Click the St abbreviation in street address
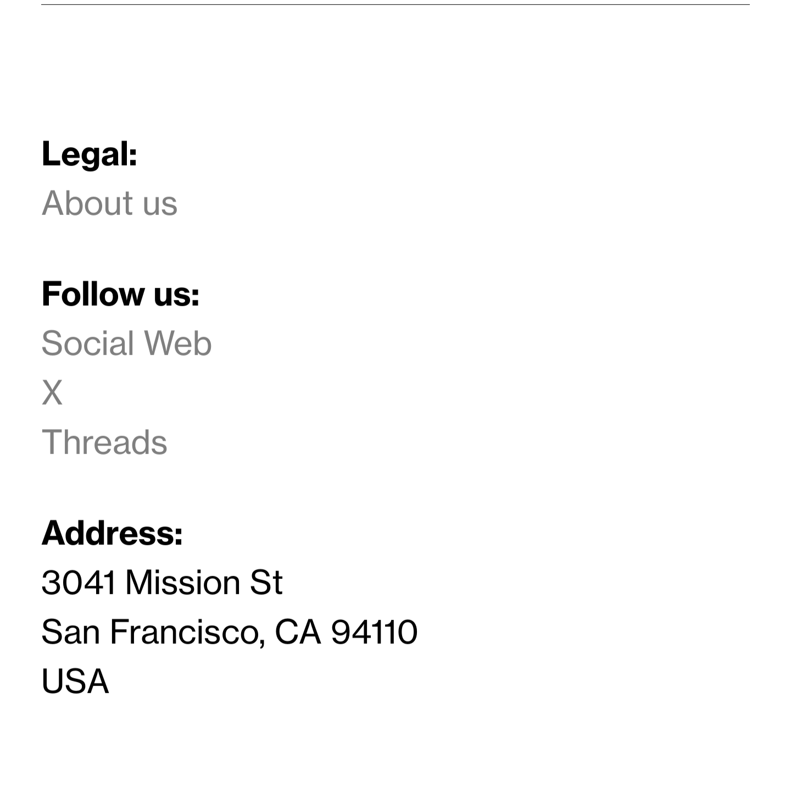Image resolution: width=791 pixels, height=791 pixels. coord(266,583)
